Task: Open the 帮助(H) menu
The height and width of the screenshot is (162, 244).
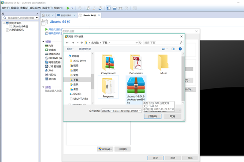Action: [x=58, y=8]
